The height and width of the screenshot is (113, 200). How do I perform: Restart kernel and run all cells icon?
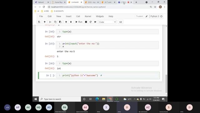[95, 22]
